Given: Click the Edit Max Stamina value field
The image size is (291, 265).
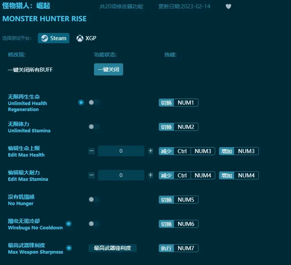Looking at the screenshot, I should click(x=121, y=175).
